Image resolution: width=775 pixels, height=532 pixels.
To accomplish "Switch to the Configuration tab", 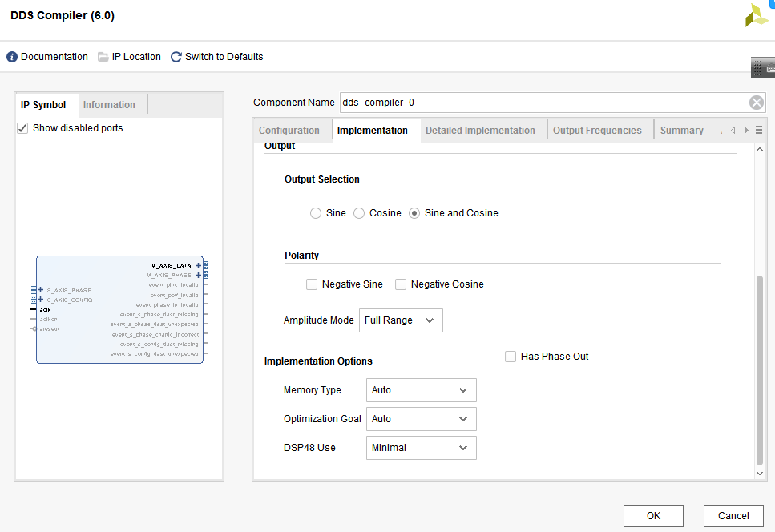I will (x=289, y=131).
